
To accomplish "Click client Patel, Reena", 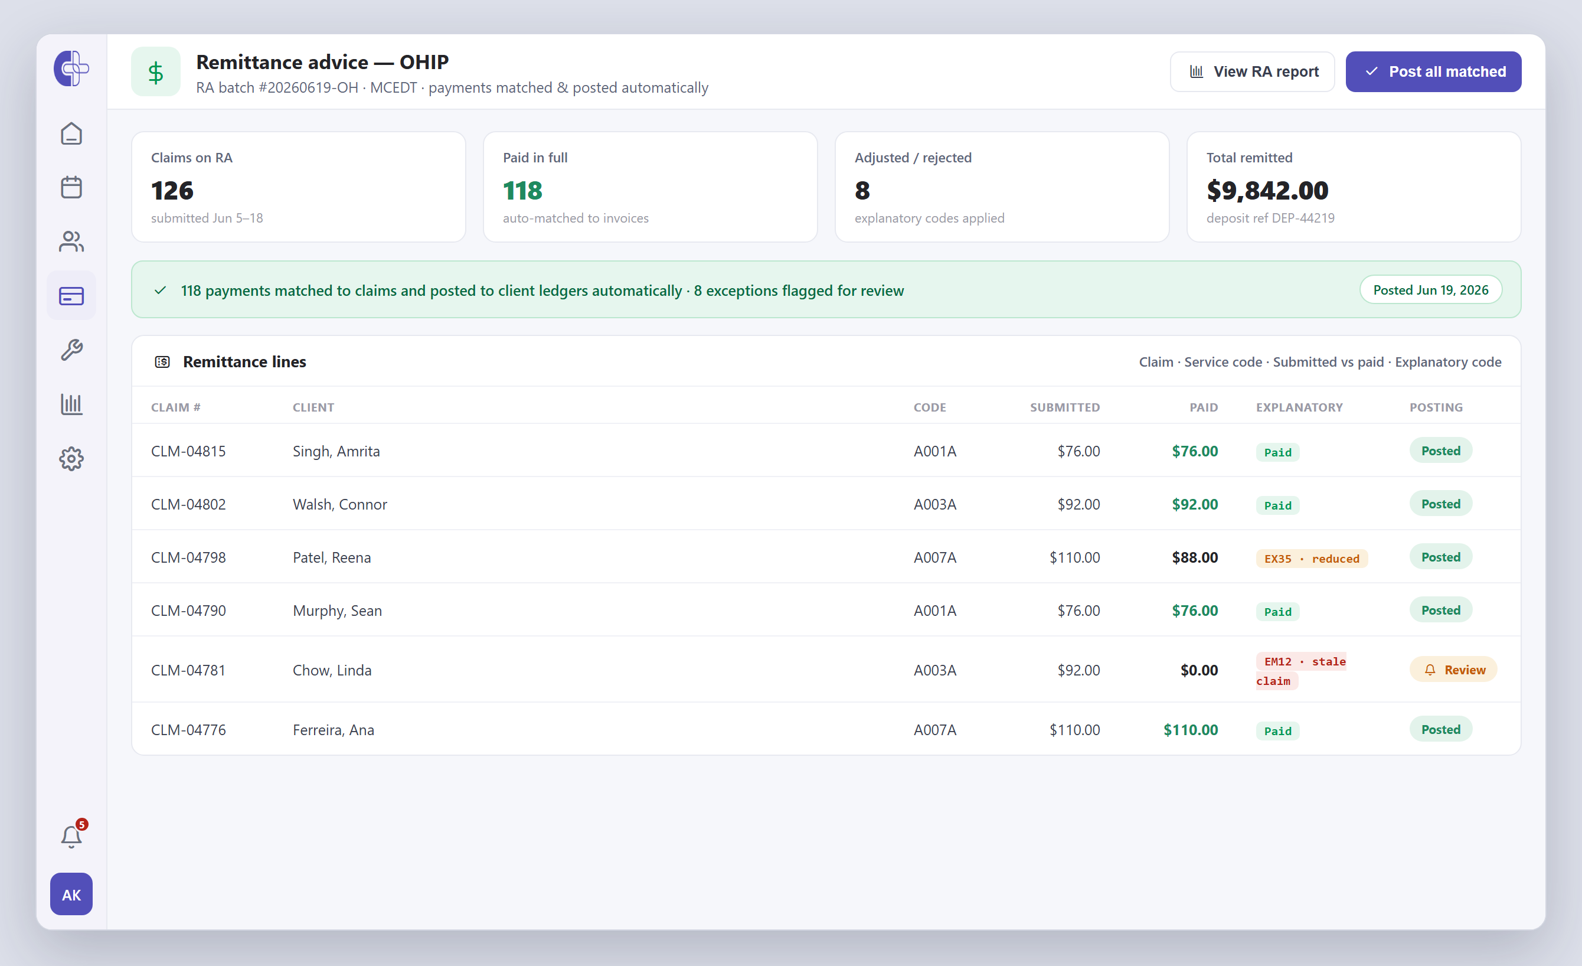I will 332,557.
